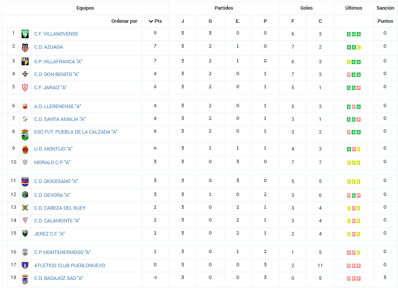Image resolution: width=398 pixels, height=288 pixels.
Task: Click the C.F. Jaraiz "A" crest
Action: tap(25, 88)
